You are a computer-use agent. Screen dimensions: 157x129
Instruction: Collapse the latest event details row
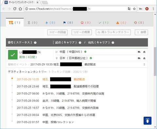point(144,64)
